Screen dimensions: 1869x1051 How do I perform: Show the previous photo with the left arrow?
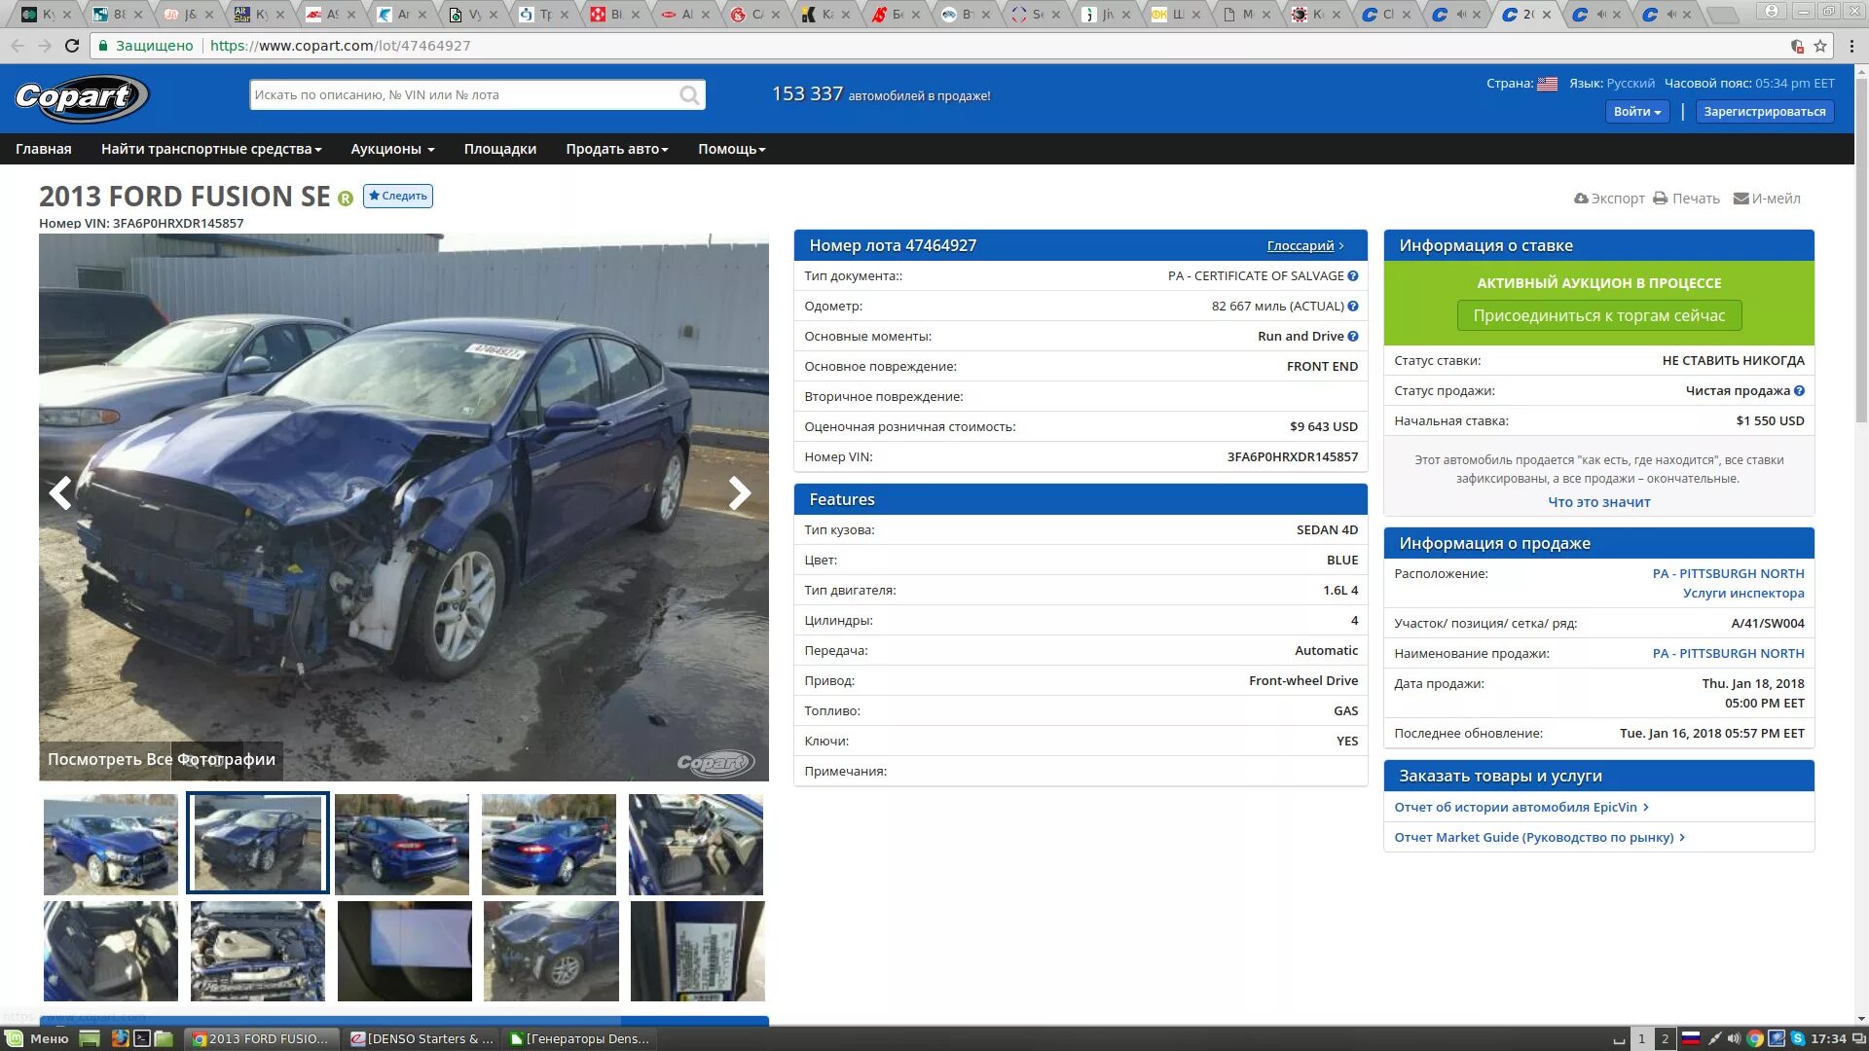(x=60, y=493)
